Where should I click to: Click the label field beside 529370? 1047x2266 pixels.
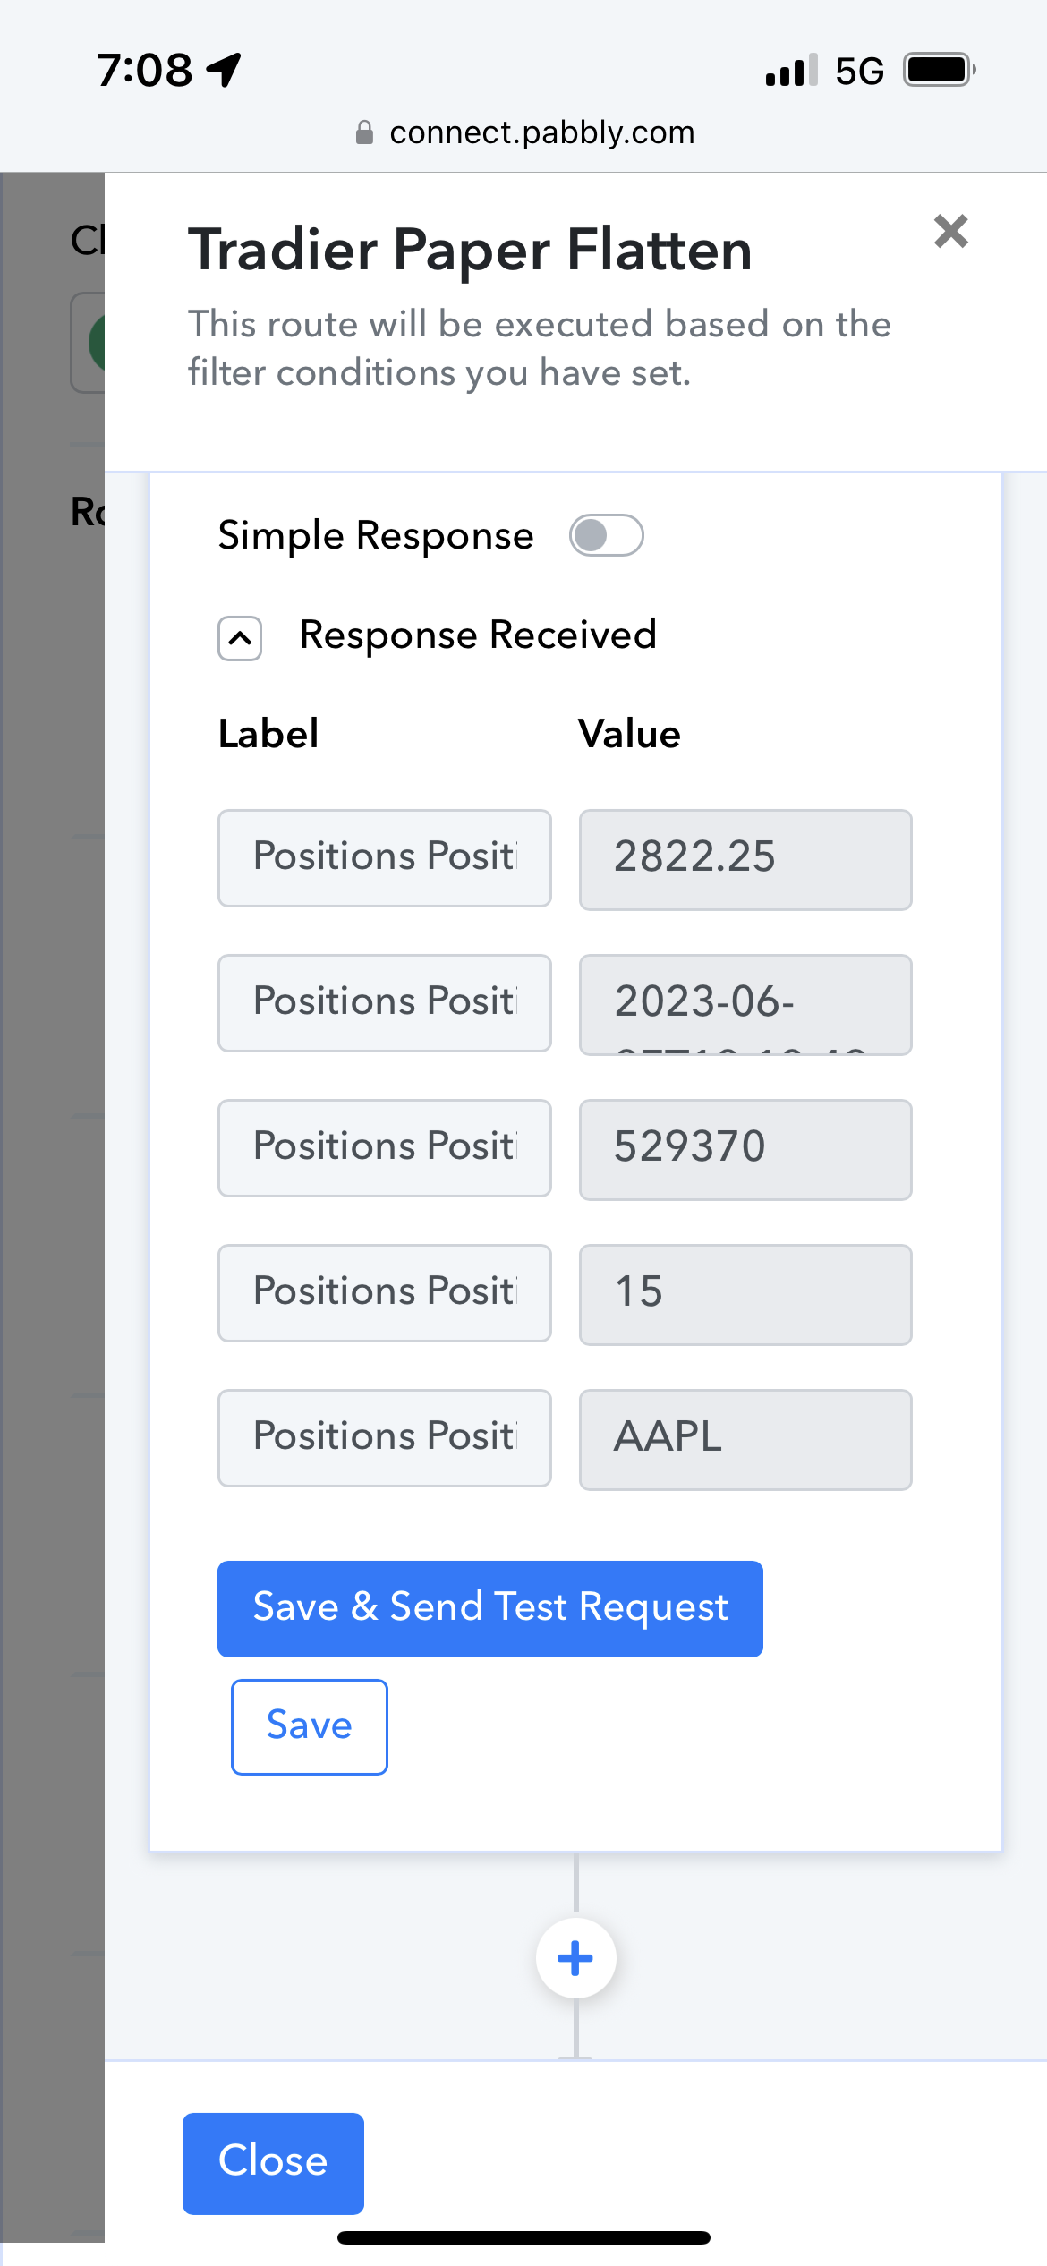point(385,1147)
